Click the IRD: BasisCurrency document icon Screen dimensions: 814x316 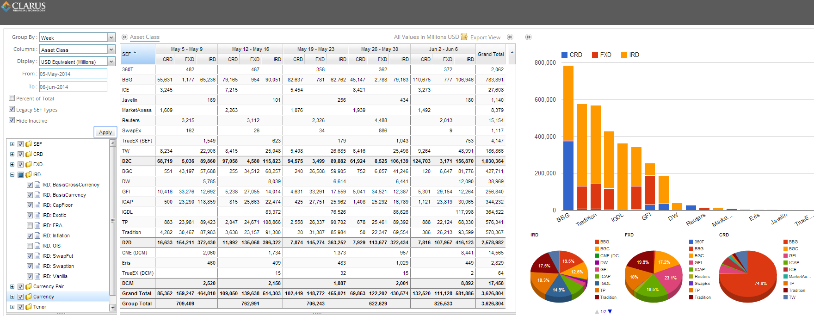(38, 195)
